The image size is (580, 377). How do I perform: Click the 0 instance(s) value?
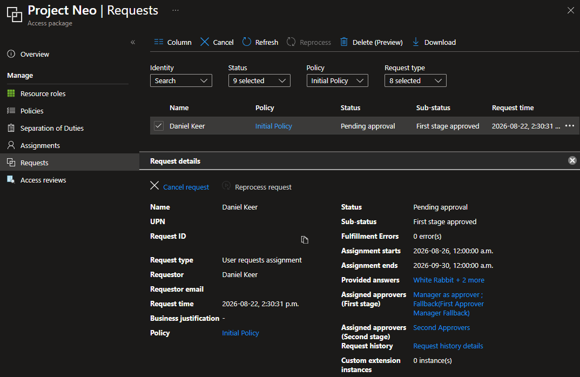tap(433, 360)
